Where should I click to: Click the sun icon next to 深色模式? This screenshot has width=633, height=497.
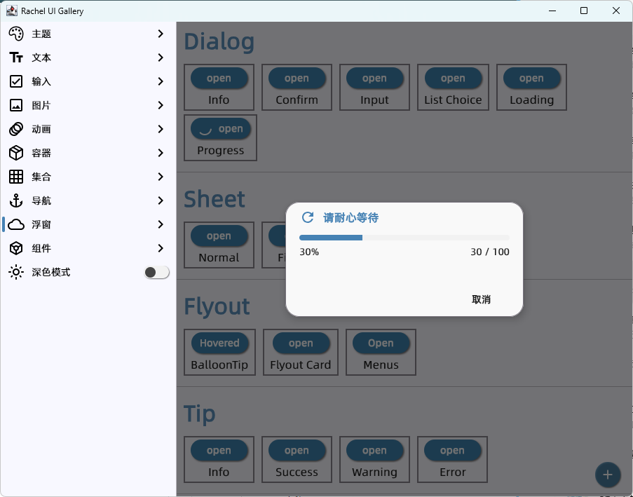(x=16, y=272)
